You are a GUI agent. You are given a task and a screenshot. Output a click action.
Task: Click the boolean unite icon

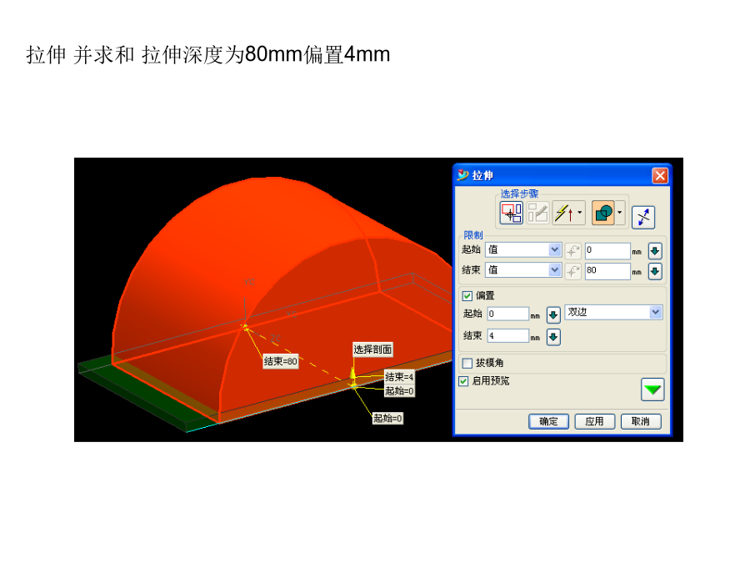pyautogui.click(x=603, y=213)
